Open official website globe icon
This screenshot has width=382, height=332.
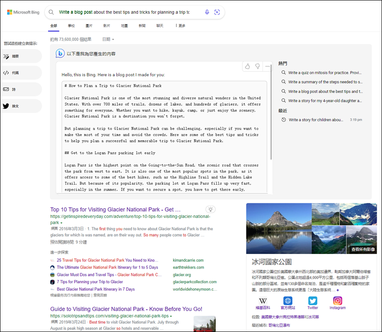point(288,301)
